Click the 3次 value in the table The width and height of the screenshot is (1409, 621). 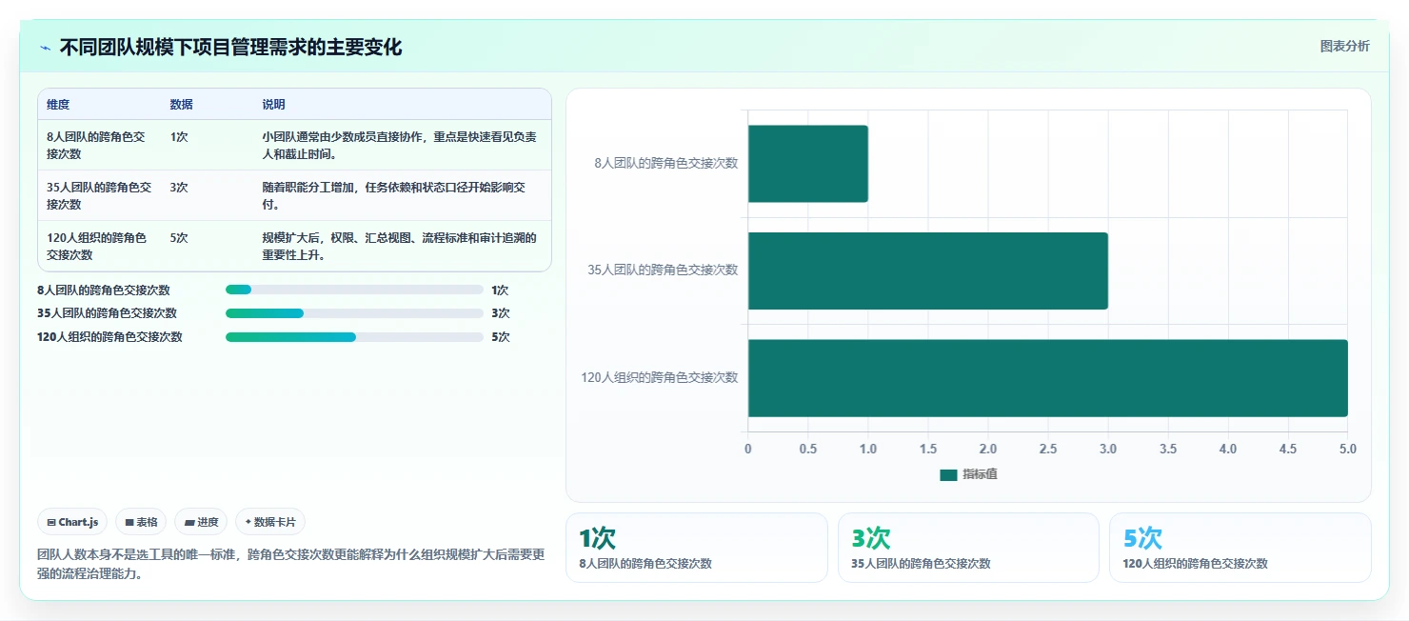179,188
